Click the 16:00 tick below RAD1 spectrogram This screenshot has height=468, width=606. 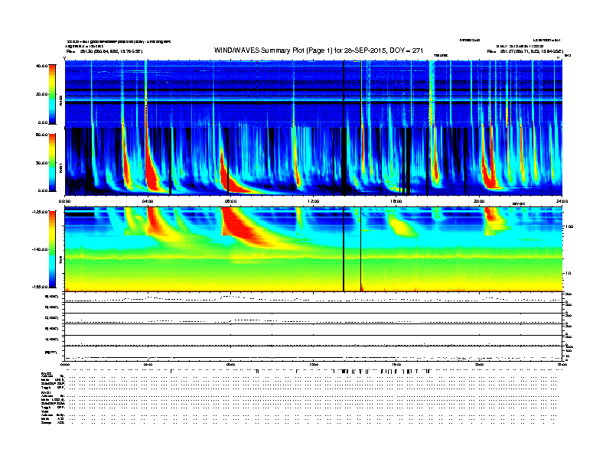click(x=396, y=201)
